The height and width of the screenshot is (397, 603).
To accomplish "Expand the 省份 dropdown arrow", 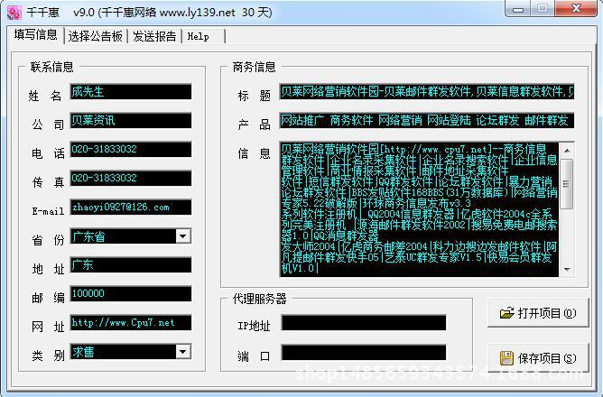I will click(x=183, y=235).
